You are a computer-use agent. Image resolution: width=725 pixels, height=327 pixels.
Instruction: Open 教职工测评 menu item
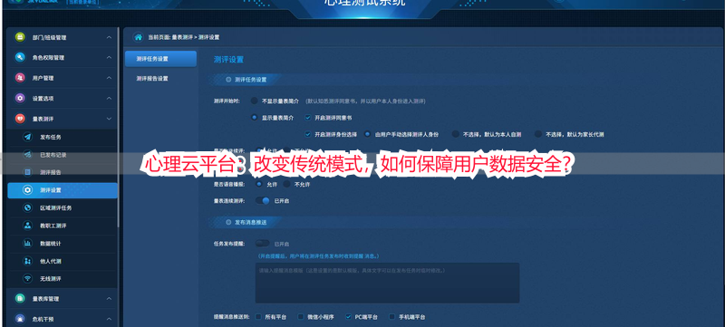click(53, 226)
